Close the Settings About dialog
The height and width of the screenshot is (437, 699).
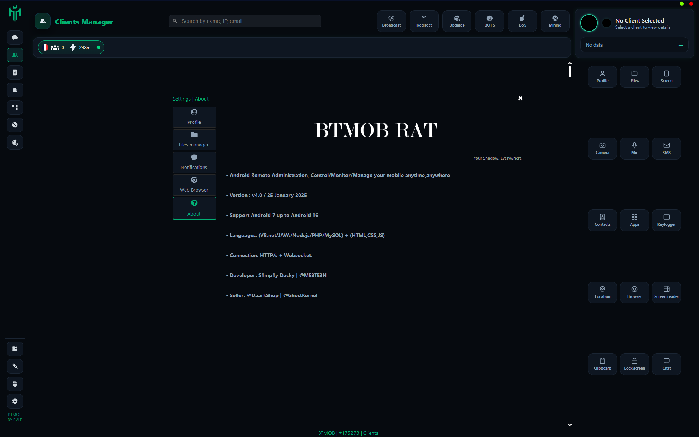click(x=520, y=98)
